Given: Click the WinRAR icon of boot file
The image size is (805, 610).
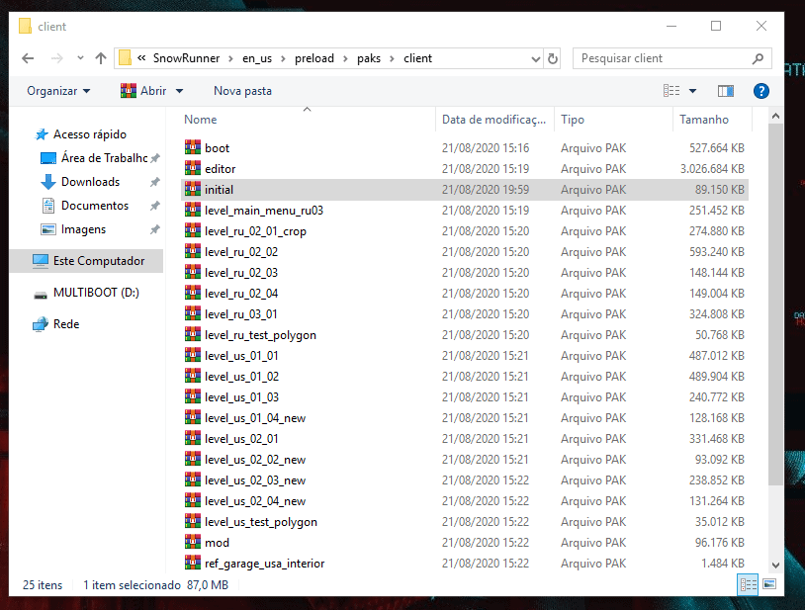Looking at the screenshot, I should 193,148.
